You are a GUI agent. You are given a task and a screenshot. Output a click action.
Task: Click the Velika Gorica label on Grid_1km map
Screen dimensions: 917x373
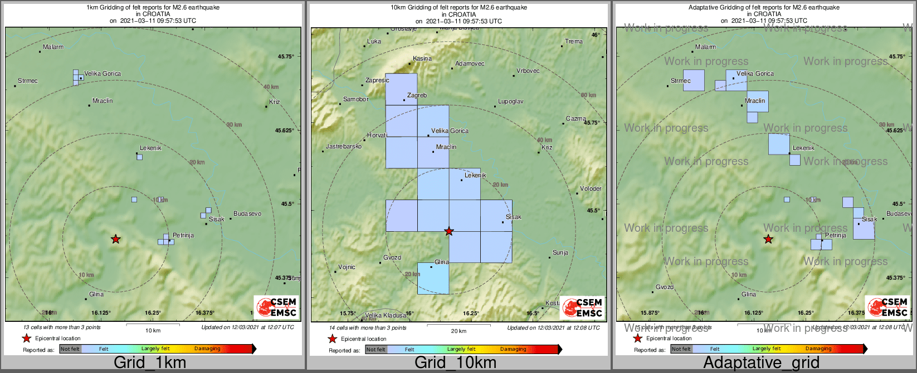pyautogui.click(x=103, y=73)
